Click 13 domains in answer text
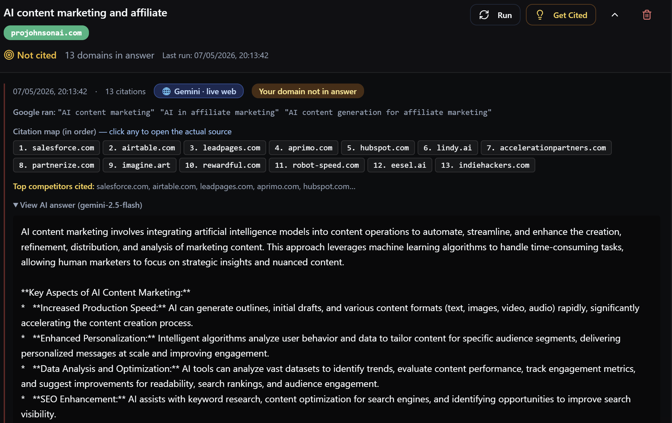 click(x=110, y=55)
